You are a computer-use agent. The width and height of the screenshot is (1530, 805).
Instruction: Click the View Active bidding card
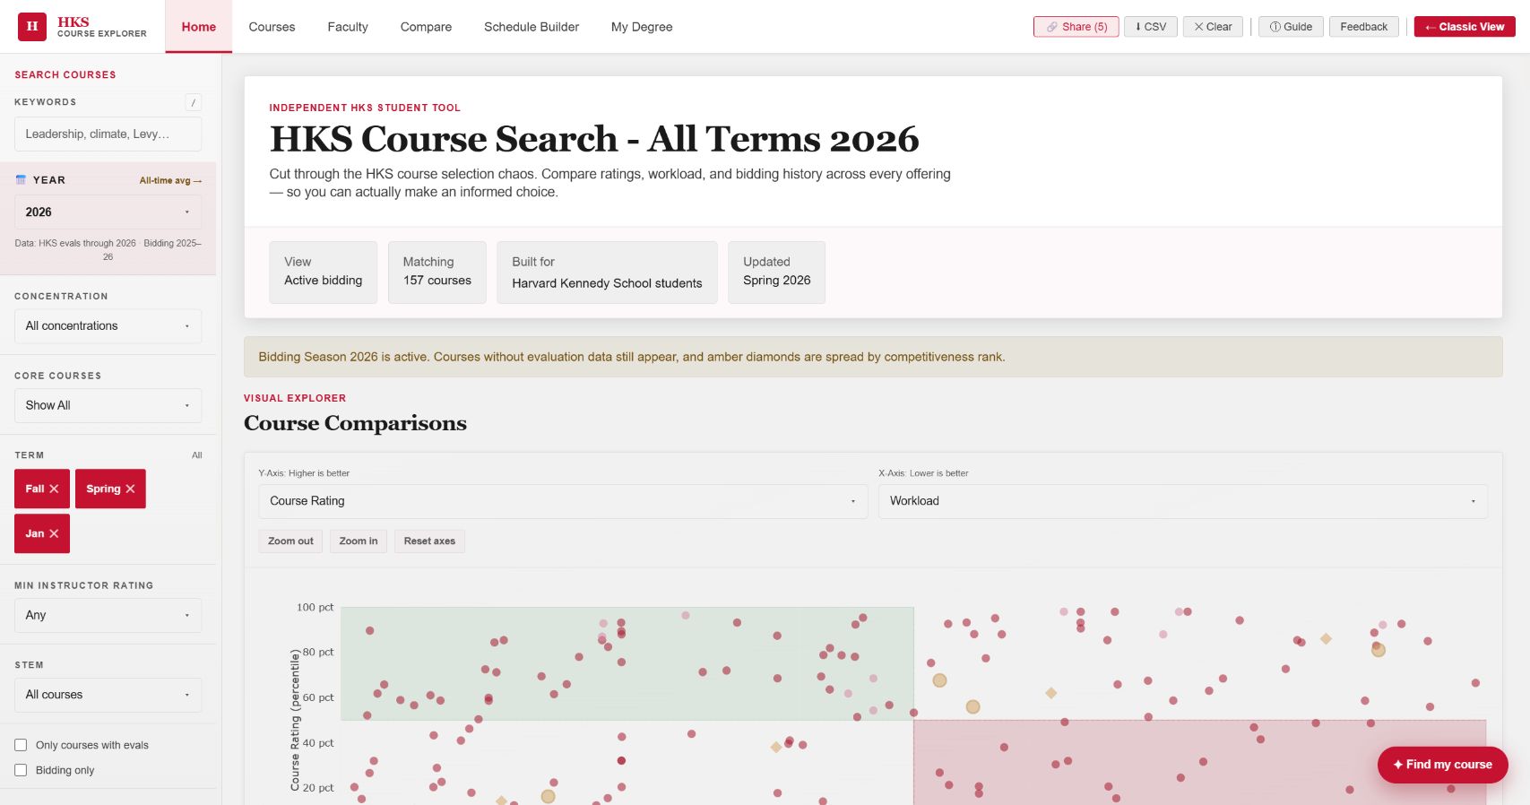point(324,273)
